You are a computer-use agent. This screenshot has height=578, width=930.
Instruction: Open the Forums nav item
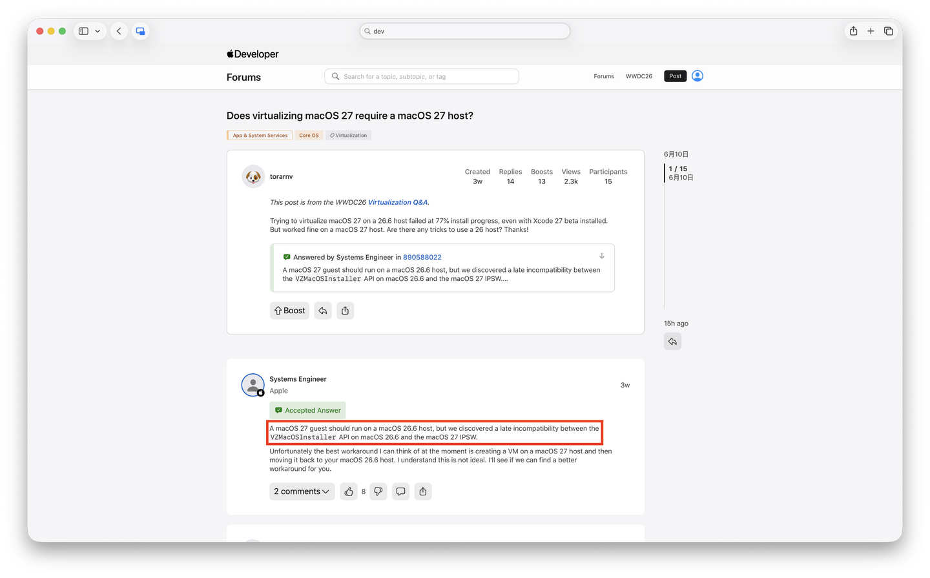coord(604,76)
